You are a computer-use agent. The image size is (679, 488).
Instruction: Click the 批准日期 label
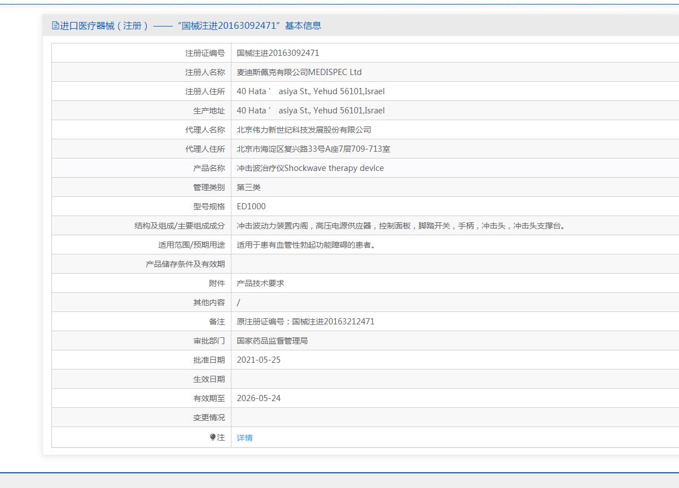coord(209,360)
